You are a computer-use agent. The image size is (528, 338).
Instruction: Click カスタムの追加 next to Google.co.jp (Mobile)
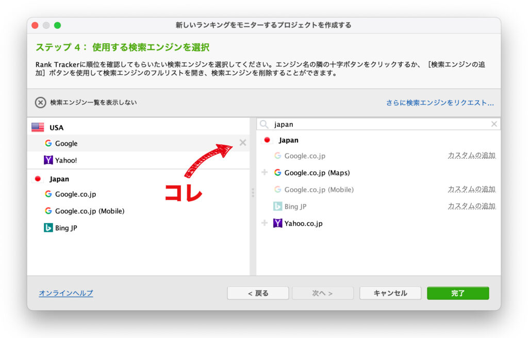(x=472, y=189)
